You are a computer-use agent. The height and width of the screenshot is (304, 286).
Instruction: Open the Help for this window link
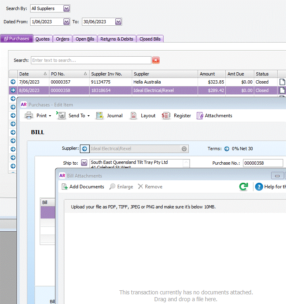(270, 187)
